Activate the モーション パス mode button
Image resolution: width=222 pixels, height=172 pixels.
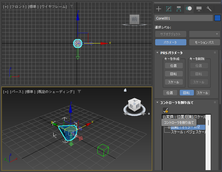point(204,42)
